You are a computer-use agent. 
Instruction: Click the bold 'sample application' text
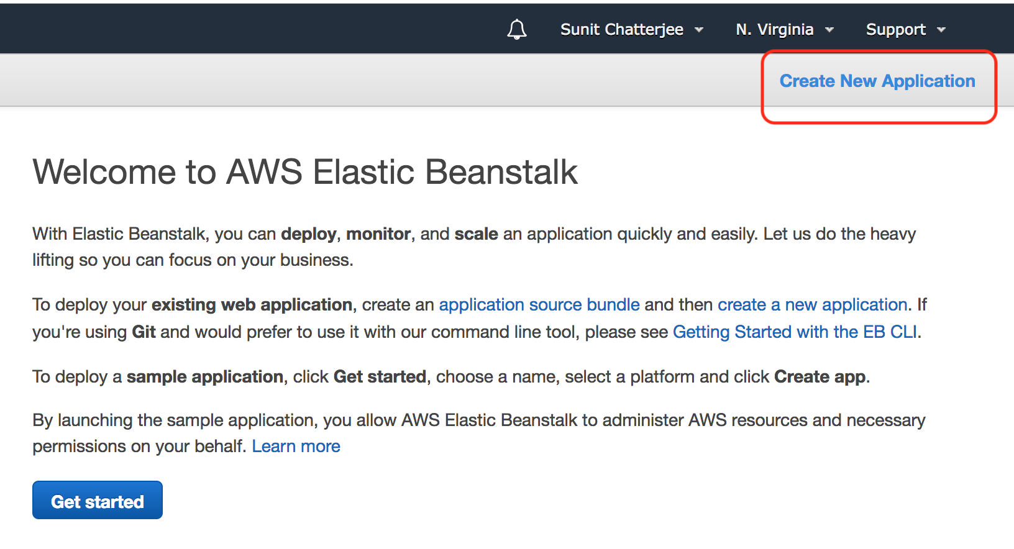(x=204, y=377)
